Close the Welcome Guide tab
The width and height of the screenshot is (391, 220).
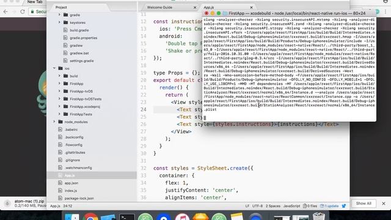tap(195, 7)
